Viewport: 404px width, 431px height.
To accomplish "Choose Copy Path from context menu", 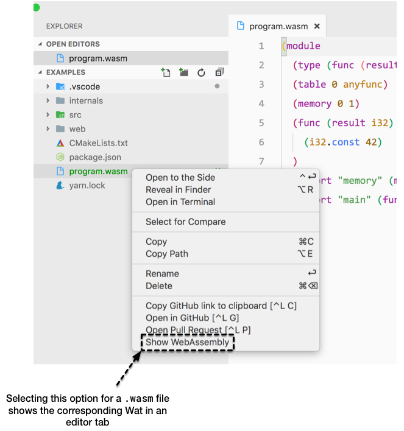I will [x=167, y=254].
